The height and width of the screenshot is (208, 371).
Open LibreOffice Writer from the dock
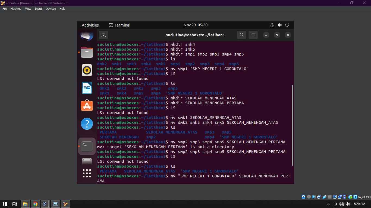pyautogui.click(x=87, y=88)
